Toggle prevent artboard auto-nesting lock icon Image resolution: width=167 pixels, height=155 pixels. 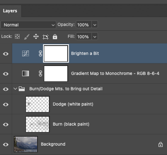(46, 37)
